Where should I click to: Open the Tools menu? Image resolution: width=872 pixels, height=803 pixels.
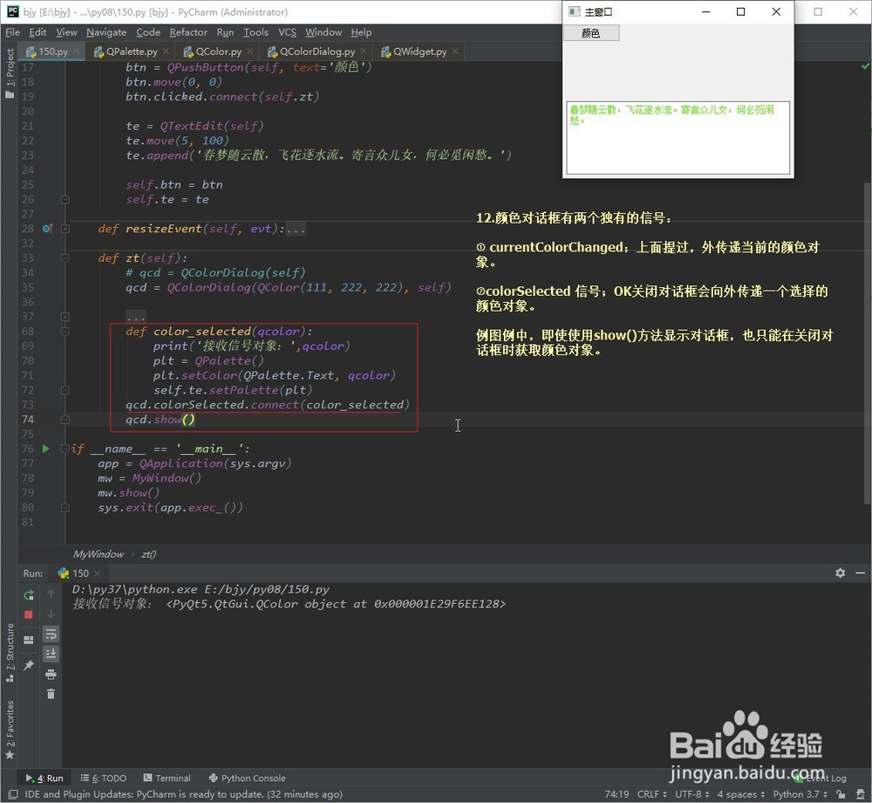click(255, 32)
